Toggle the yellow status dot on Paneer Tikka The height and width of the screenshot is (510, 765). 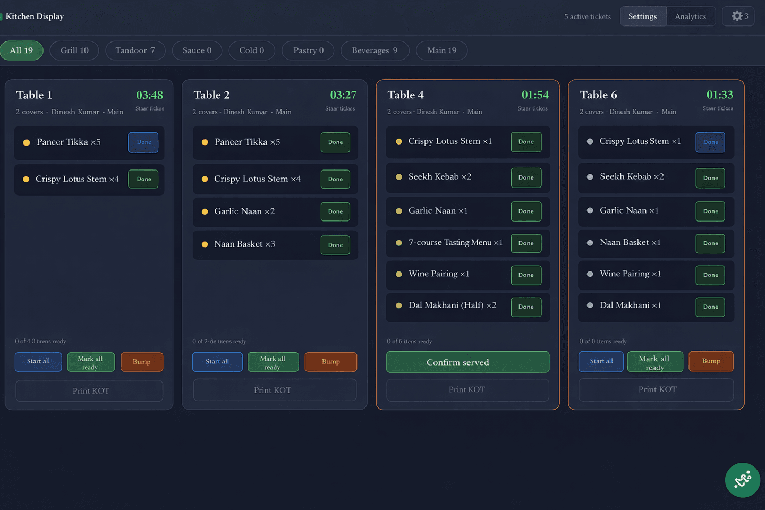pyautogui.click(x=26, y=142)
